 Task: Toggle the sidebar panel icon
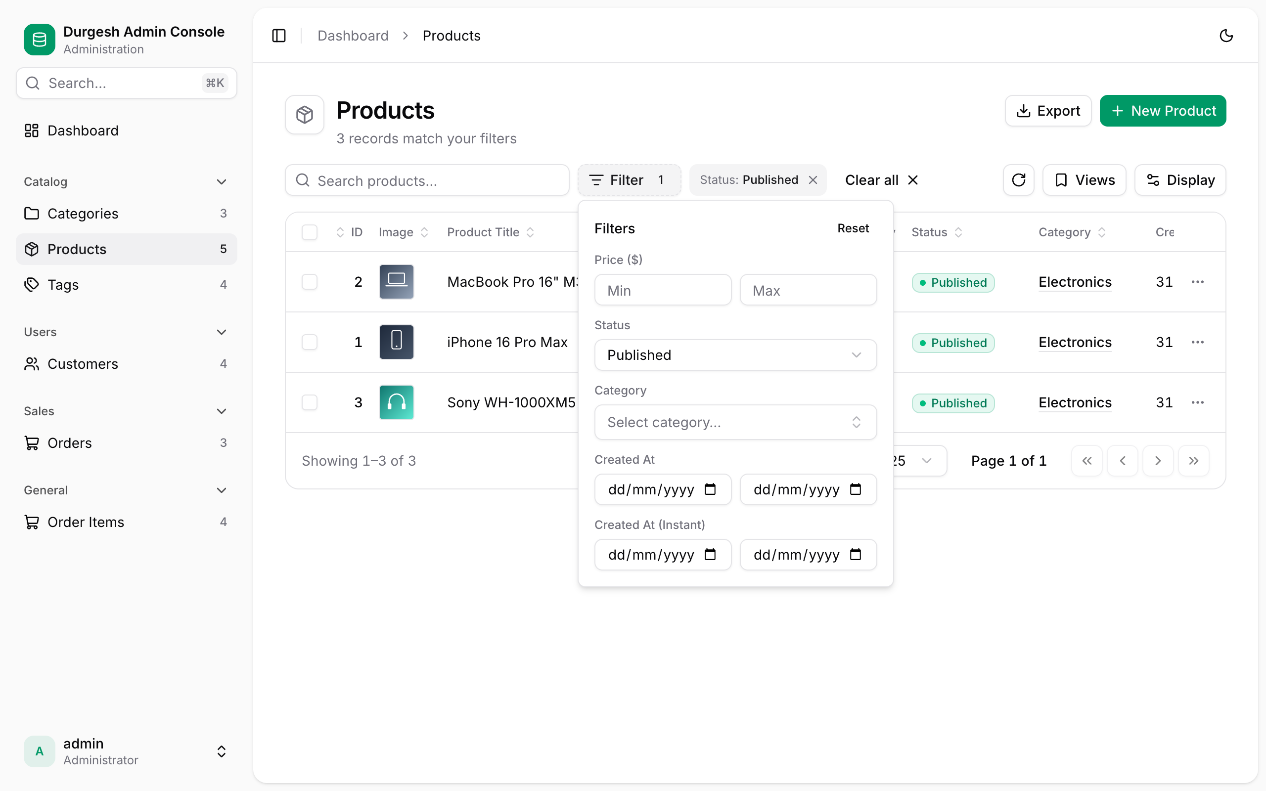coord(279,36)
